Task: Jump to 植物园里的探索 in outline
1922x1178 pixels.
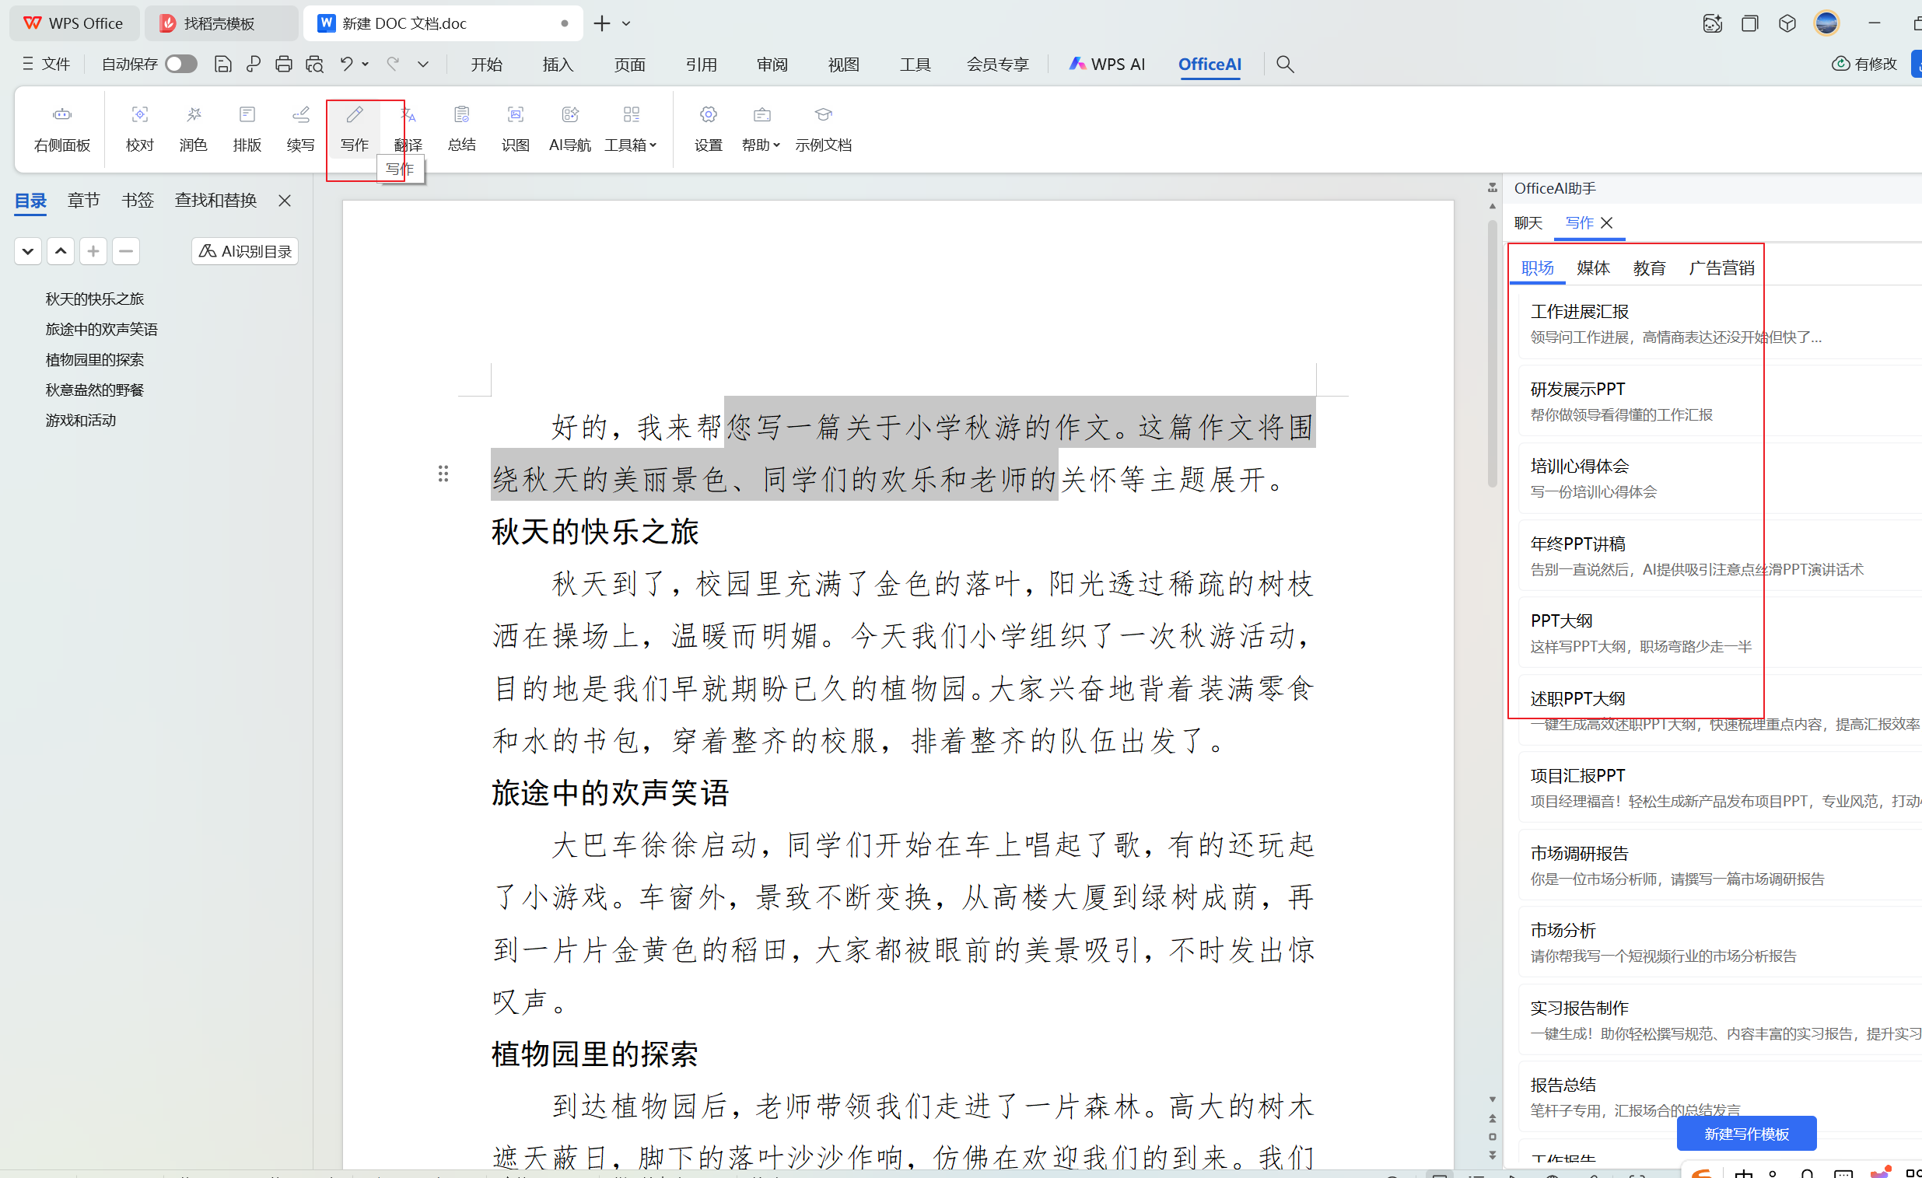Action: (94, 359)
